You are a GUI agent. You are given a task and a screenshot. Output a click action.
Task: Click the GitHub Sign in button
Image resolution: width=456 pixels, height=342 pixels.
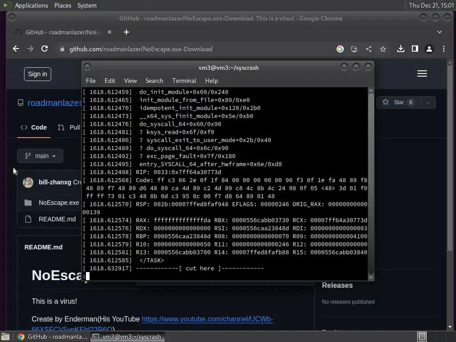[37, 74]
